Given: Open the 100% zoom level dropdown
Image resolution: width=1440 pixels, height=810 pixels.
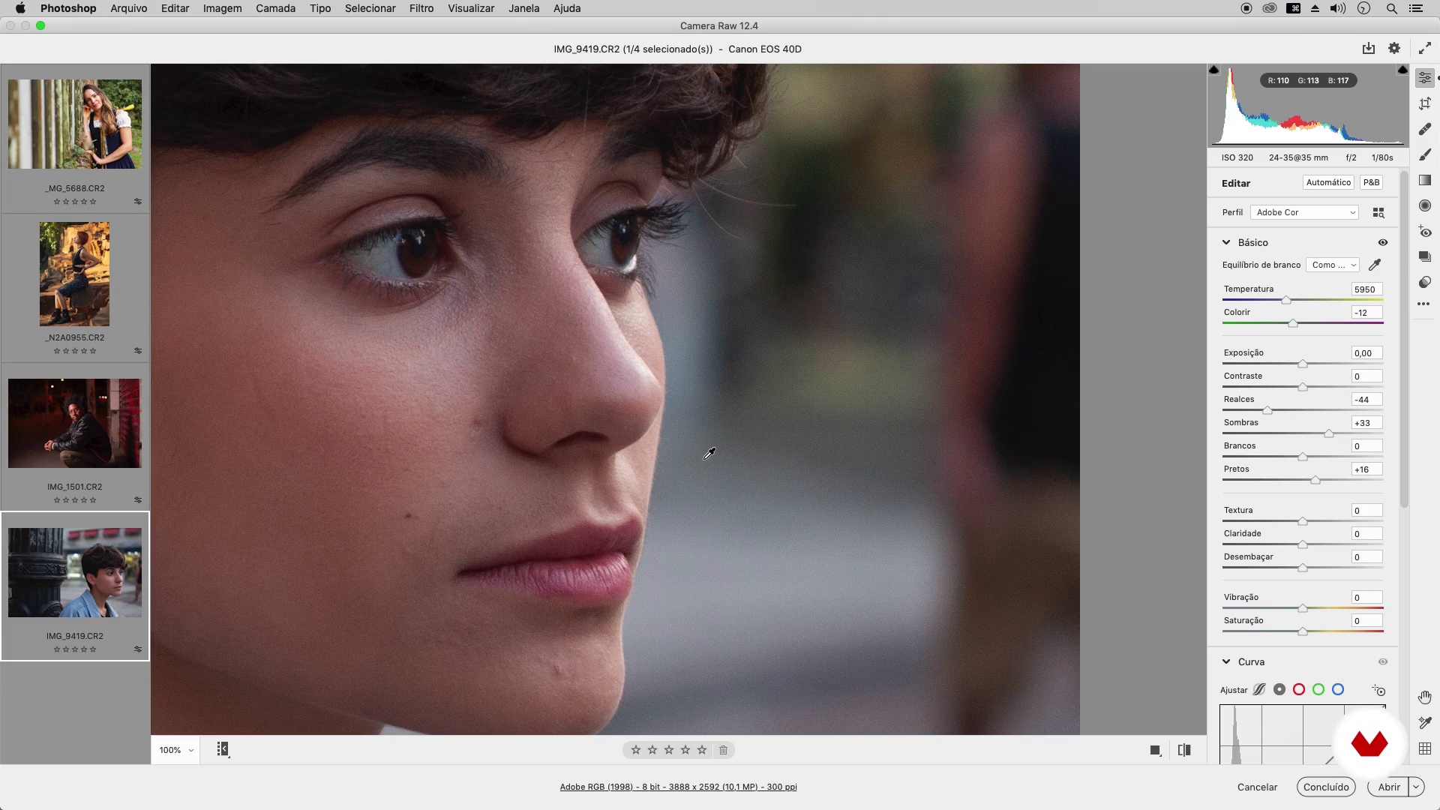Looking at the screenshot, I should click(176, 750).
